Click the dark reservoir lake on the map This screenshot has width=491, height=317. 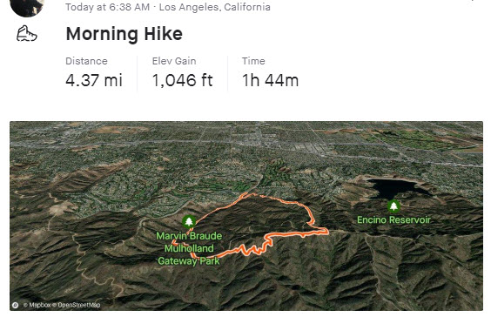pos(396,187)
